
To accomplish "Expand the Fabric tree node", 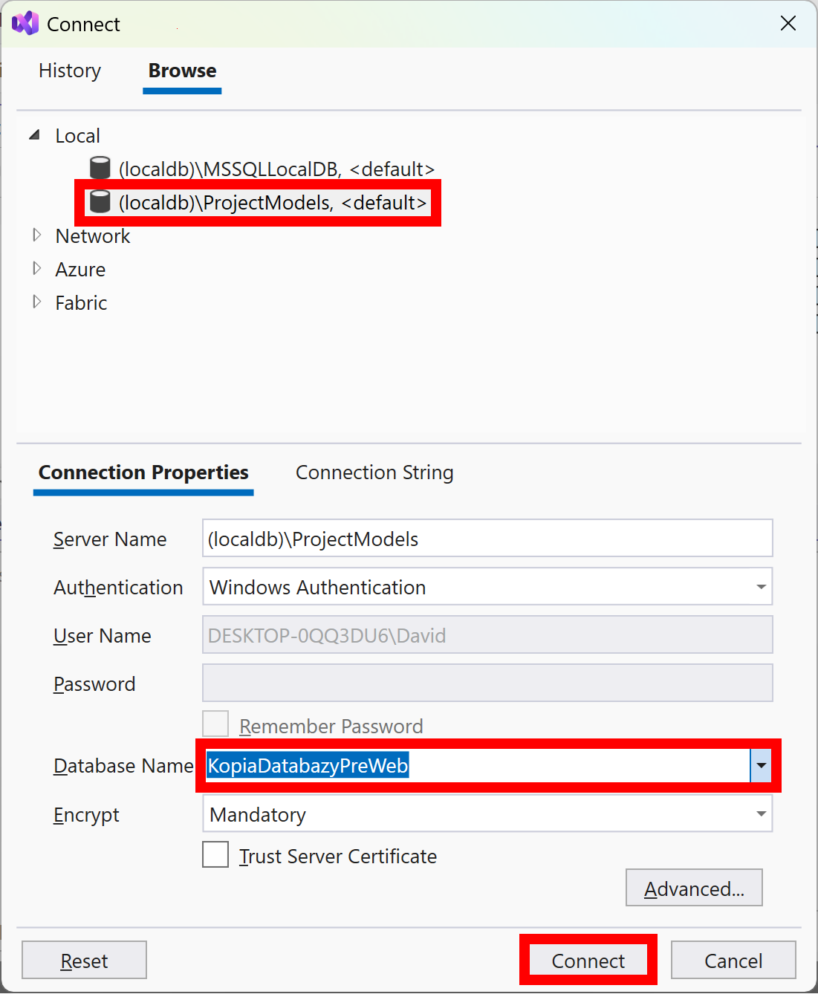I will pyautogui.click(x=36, y=302).
